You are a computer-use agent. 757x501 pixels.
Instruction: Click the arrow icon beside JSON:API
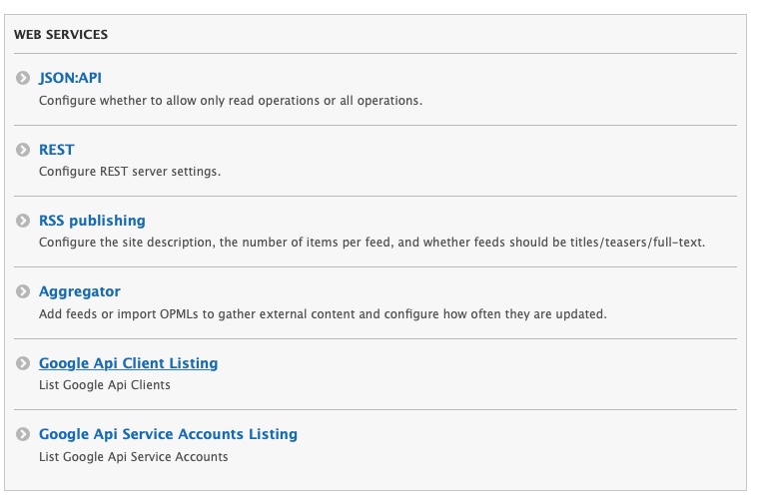[x=23, y=78]
